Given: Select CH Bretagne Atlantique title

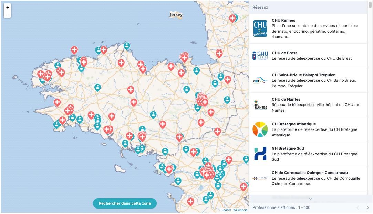Looking at the screenshot, I should click(x=294, y=124).
